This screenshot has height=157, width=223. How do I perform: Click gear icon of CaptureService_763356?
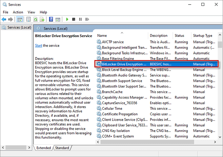point(99,103)
